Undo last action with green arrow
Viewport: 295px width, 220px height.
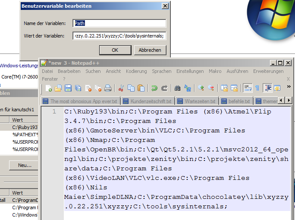154,88
